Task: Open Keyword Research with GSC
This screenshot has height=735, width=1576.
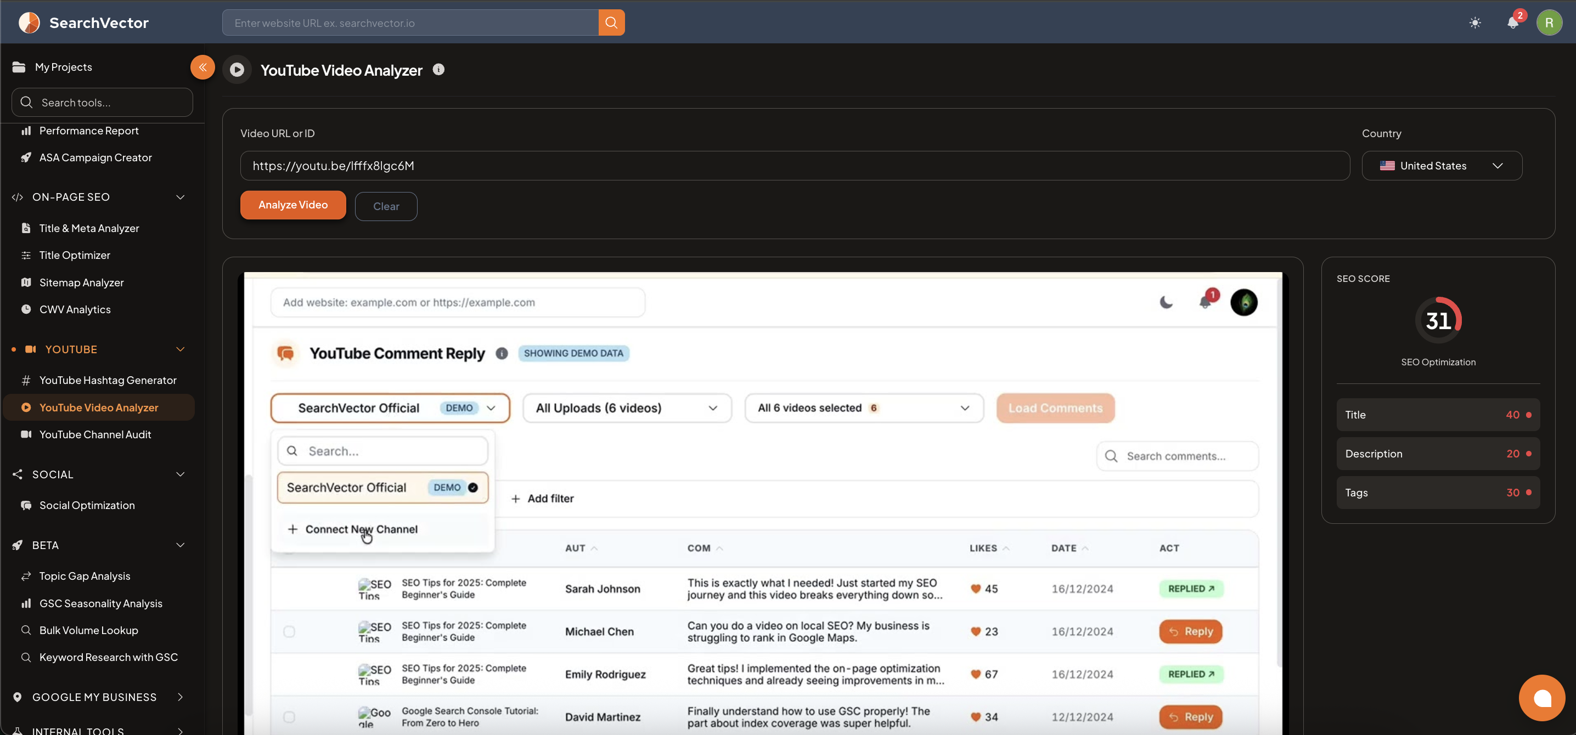Action: [109, 657]
